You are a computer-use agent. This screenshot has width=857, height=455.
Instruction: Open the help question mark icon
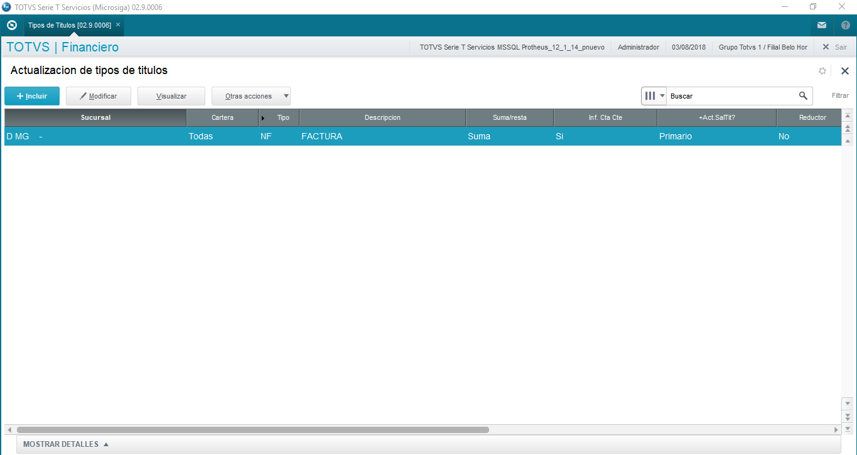point(845,25)
